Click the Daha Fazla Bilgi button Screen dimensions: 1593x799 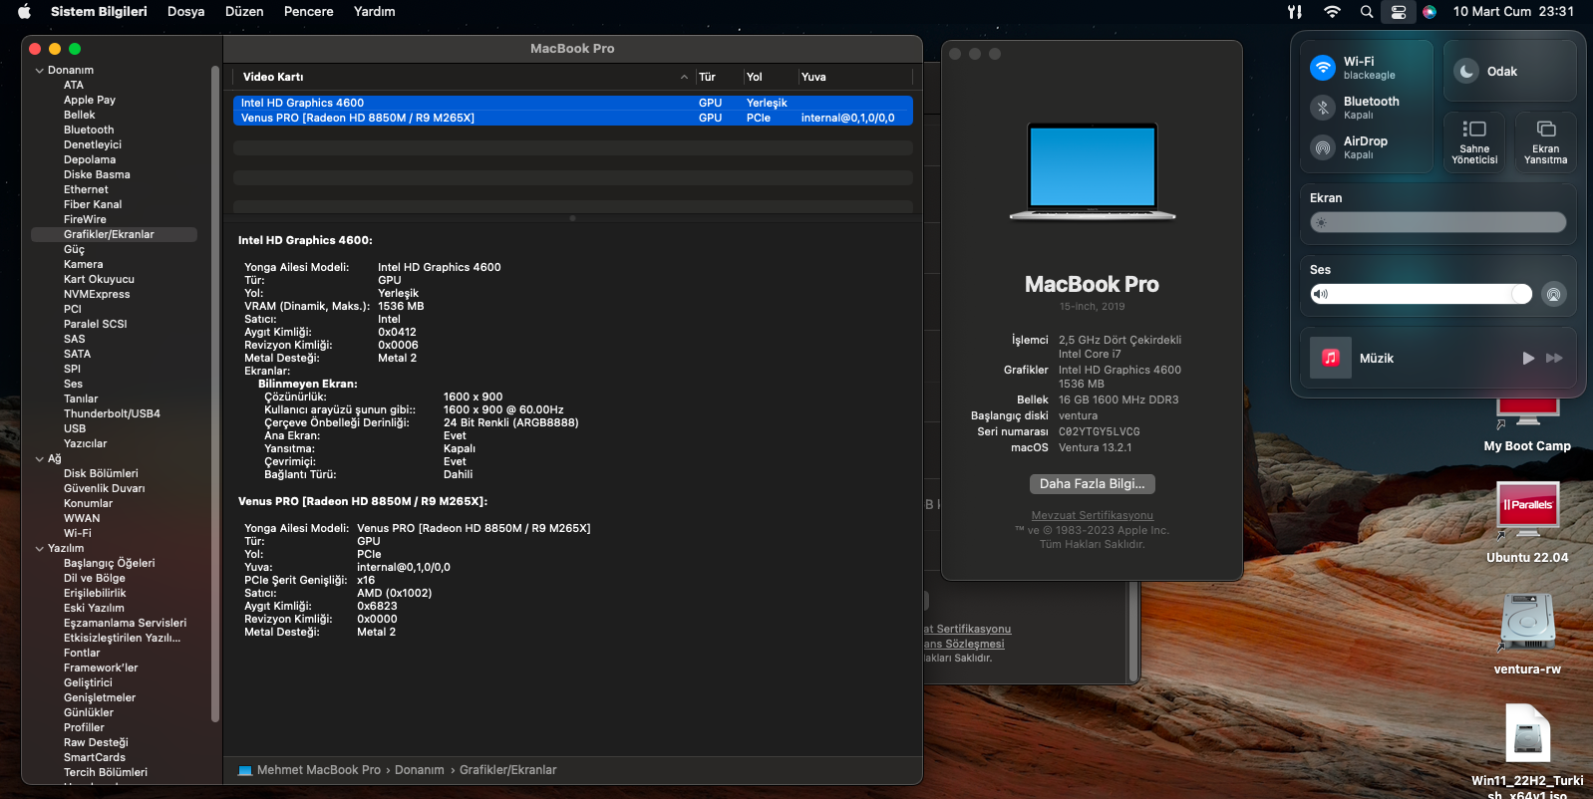[x=1092, y=484]
